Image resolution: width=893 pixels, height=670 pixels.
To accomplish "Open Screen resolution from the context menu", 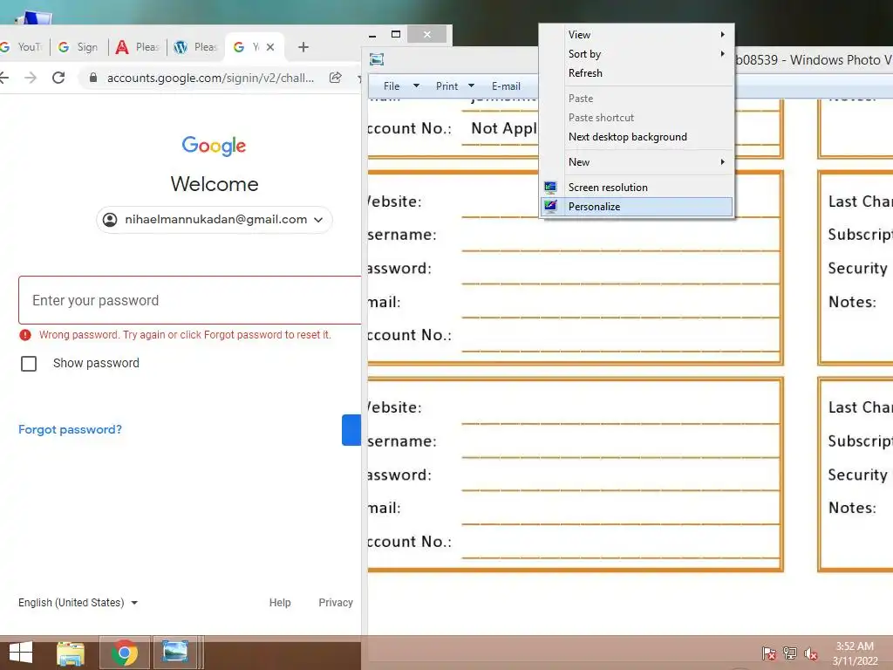I will click(637, 188).
